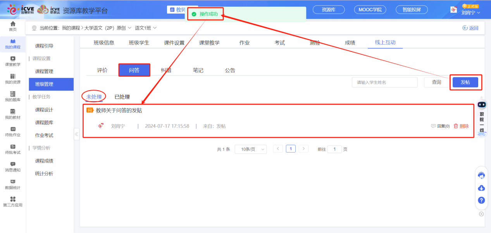Switch to the 考试 tab
Viewport: 491px width, 233px height.
coord(279,43)
